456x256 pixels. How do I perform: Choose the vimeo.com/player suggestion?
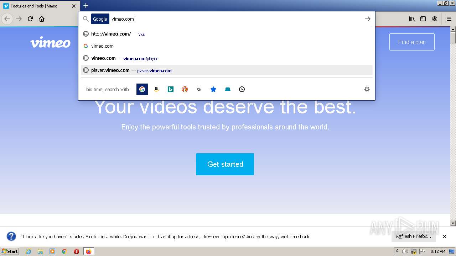(x=227, y=58)
